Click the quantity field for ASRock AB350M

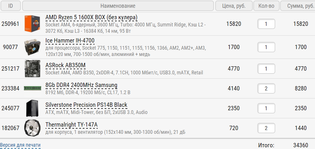pyautogui.click(x=266, y=69)
